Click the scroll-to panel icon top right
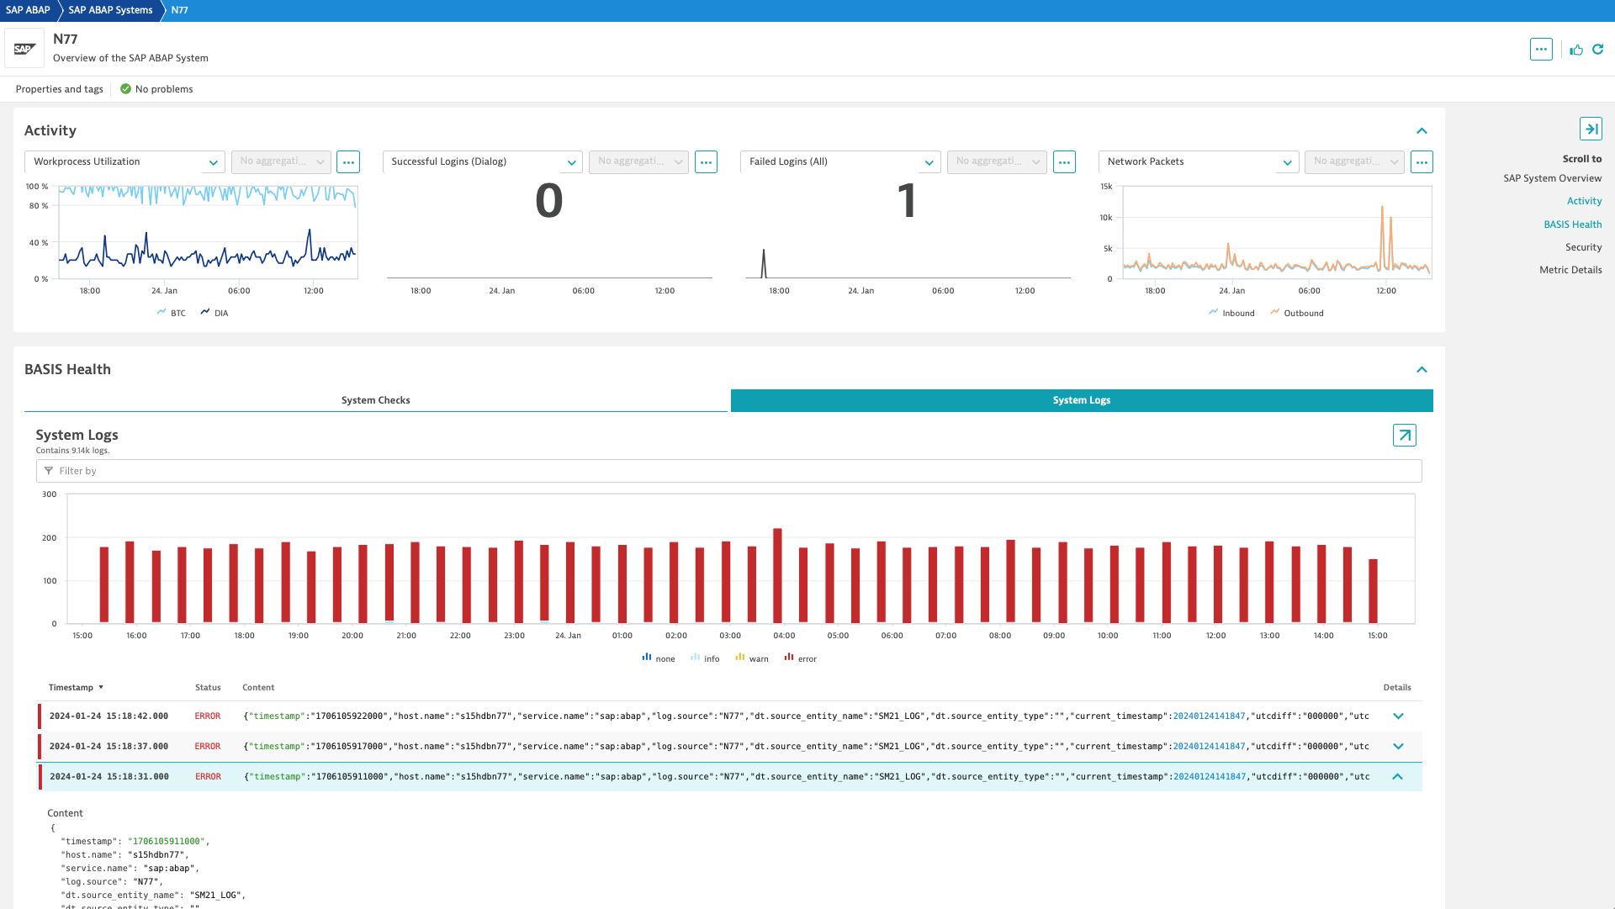The width and height of the screenshot is (1615, 909). (1591, 129)
